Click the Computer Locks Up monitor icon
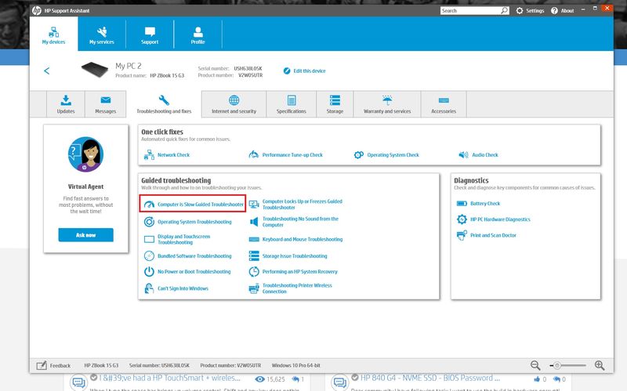The width and height of the screenshot is (627, 391). [254, 205]
